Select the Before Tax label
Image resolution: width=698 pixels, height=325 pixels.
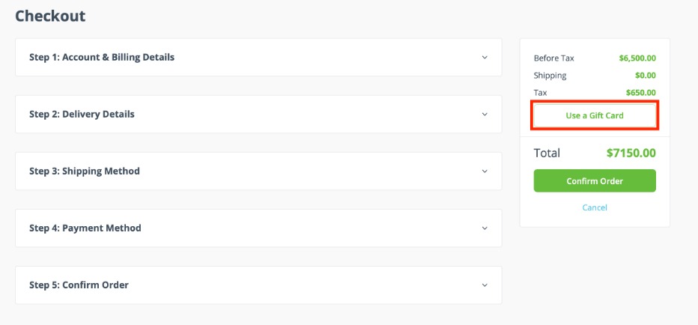point(554,58)
